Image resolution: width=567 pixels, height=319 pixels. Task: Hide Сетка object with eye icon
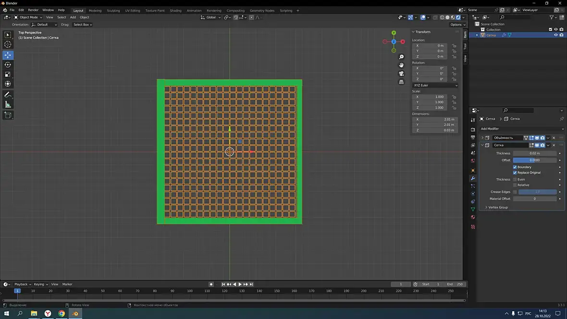click(556, 35)
